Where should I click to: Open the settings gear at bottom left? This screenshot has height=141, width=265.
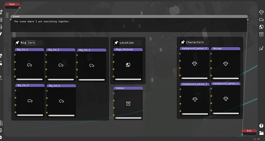coord(1,137)
